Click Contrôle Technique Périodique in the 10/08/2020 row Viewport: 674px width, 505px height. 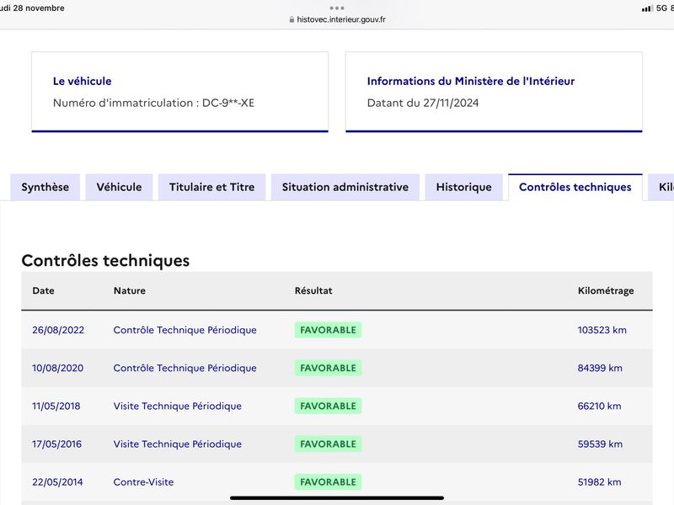click(x=185, y=368)
